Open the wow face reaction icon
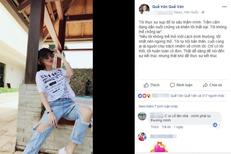Image resolution: width=231 pixels, height=154 pixels. tap(149, 96)
